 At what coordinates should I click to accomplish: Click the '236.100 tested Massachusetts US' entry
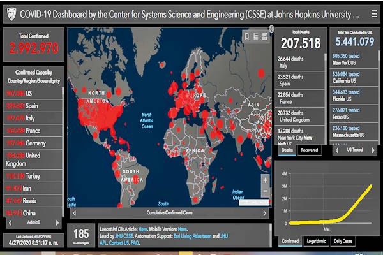354,131
